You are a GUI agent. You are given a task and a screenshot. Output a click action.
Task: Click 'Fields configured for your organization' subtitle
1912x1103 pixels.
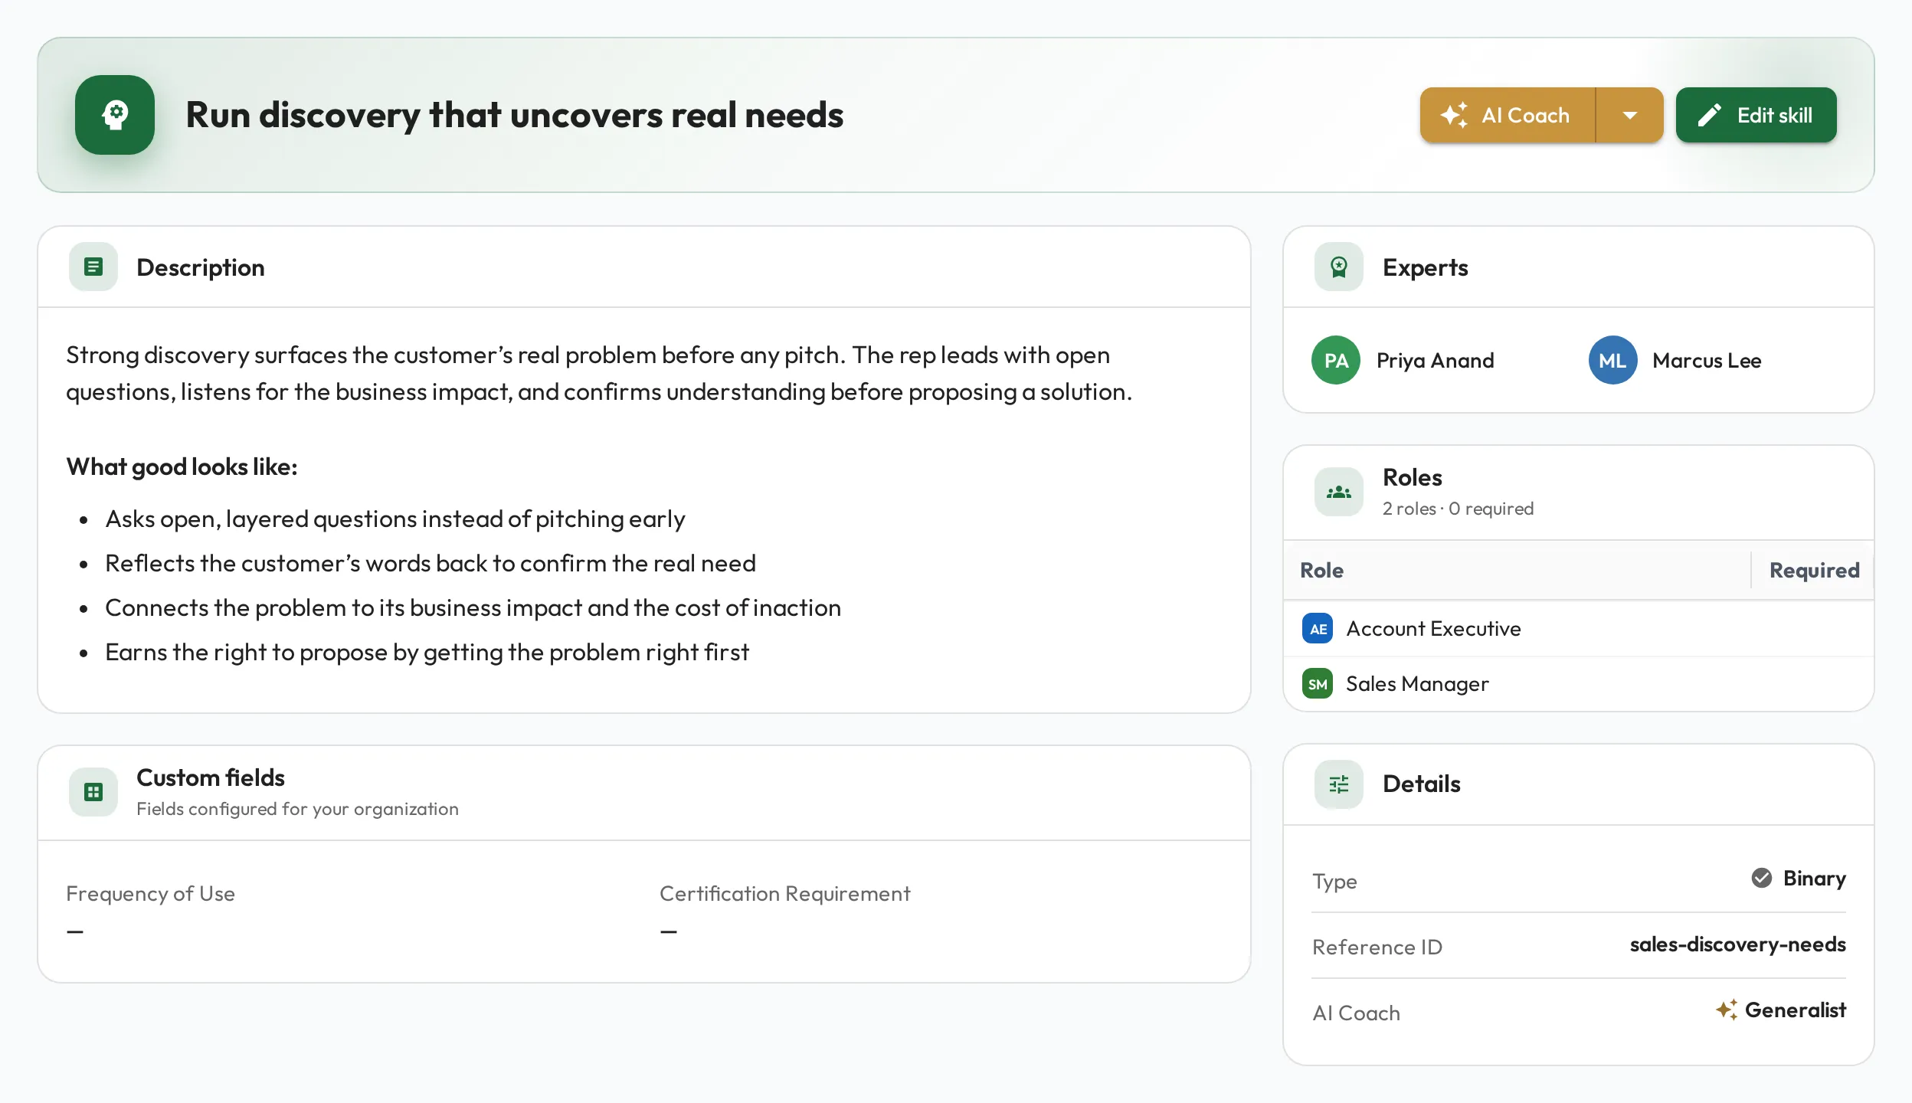(297, 809)
